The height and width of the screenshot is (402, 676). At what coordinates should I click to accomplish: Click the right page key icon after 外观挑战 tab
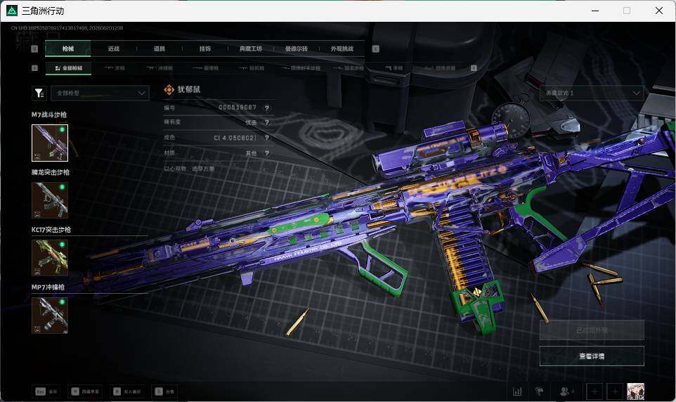375,48
